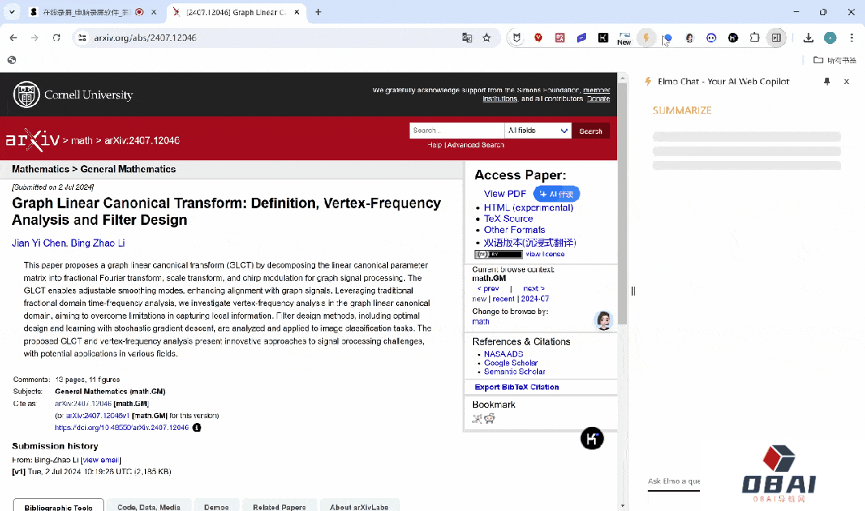Click the translate page icon in address bar

click(467, 38)
